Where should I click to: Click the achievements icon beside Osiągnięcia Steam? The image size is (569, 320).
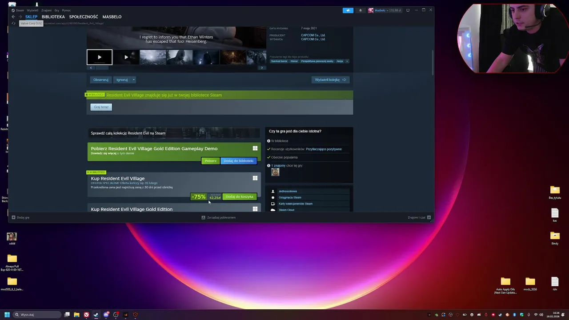[x=273, y=197]
